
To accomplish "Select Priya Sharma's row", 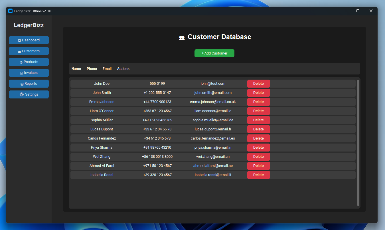I will coord(171,147).
